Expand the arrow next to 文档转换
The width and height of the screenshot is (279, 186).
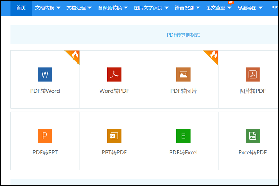(58, 8)
